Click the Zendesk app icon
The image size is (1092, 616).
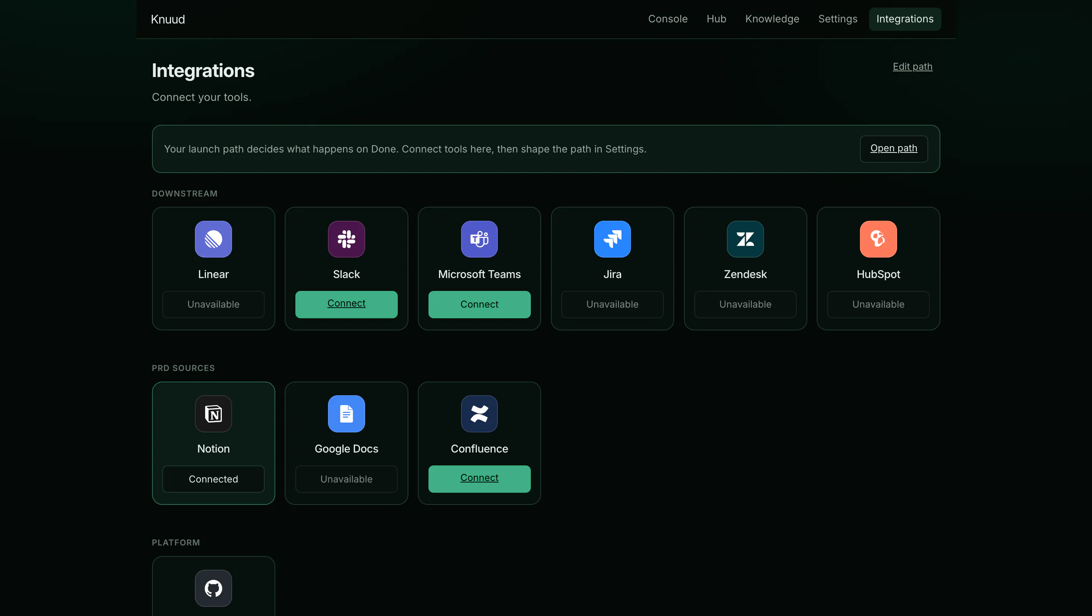[745, 239]
